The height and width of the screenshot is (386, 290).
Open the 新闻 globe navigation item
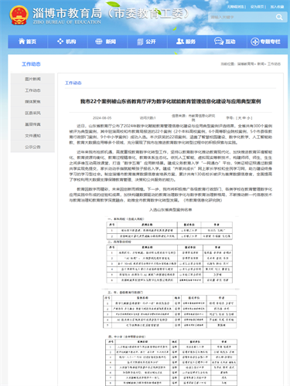click(106, 42)
